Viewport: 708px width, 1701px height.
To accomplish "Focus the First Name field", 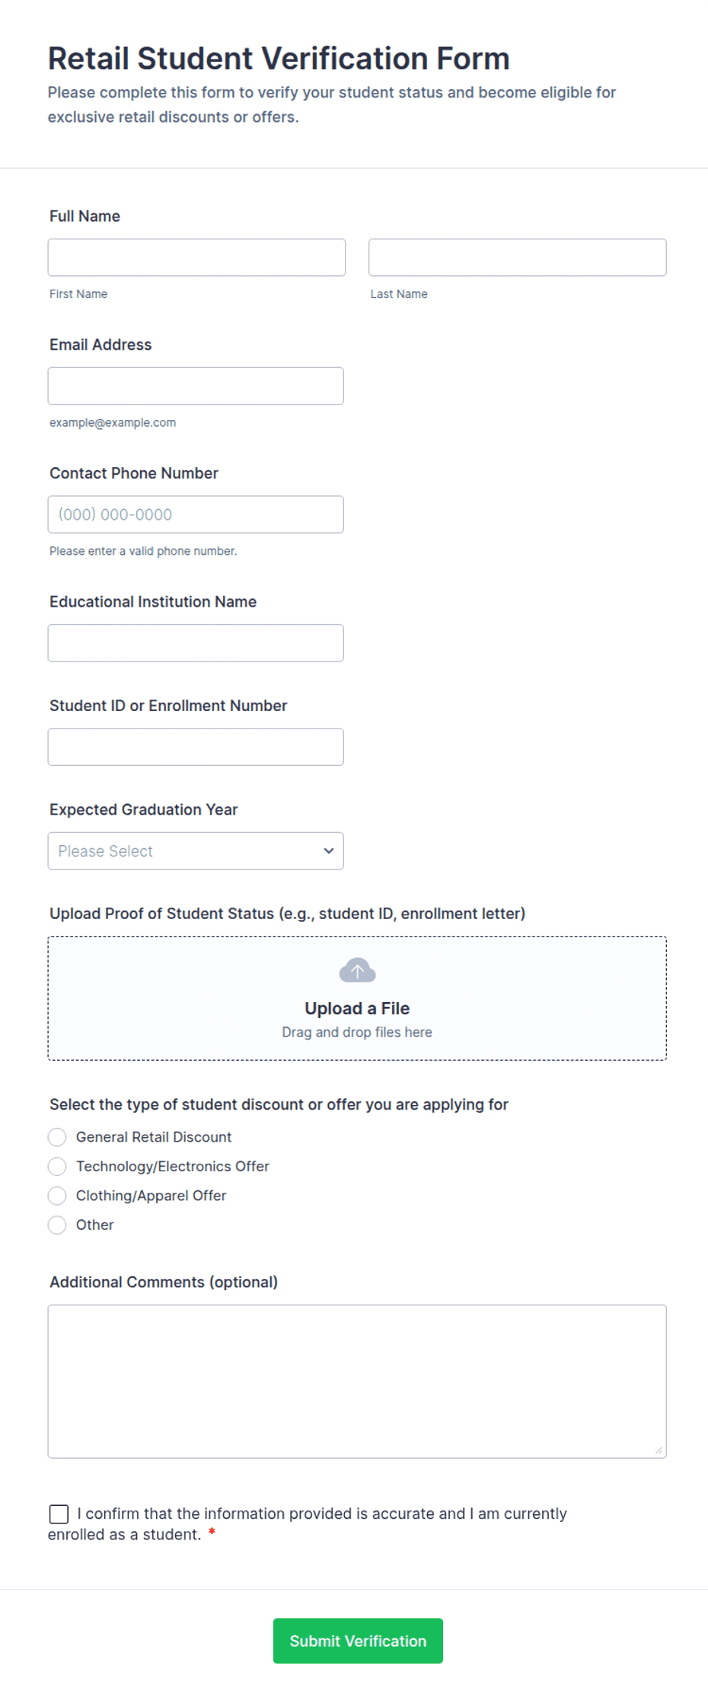I will tap(196, 258).
